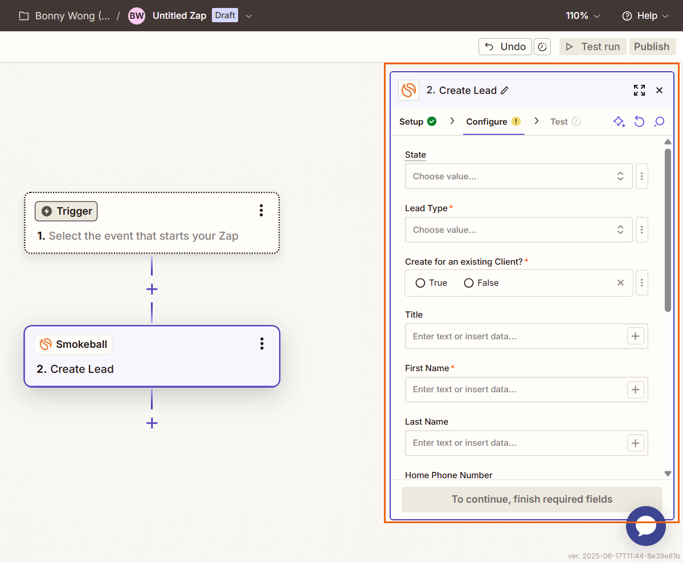Insert data into First Name with plus
The image size is (683, 563).
635,390
